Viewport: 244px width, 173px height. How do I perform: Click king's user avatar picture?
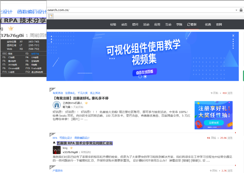(57, 150)
